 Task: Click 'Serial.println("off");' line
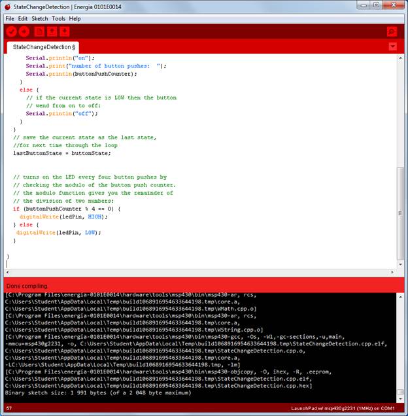(61, 114)
